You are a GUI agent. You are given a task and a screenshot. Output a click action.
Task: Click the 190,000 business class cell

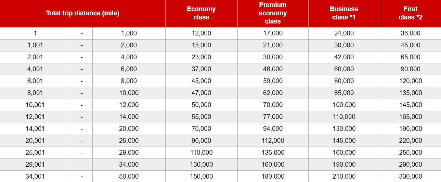tap(344, 165)
